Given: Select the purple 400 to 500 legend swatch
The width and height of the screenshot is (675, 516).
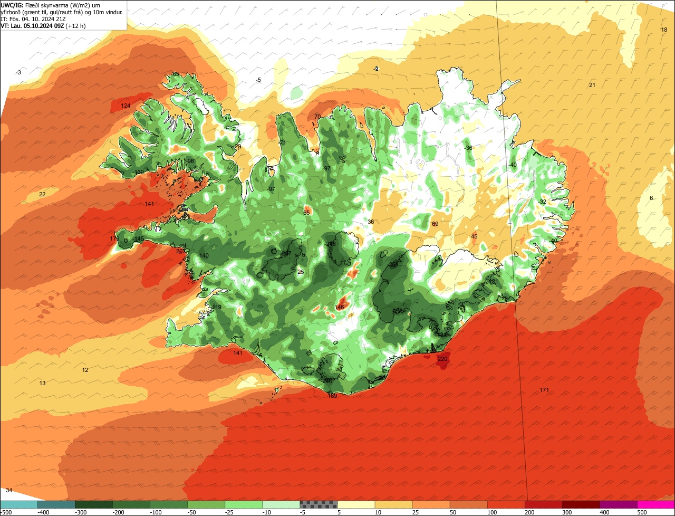Looking at the screenshot, I should tap(618, 504).
